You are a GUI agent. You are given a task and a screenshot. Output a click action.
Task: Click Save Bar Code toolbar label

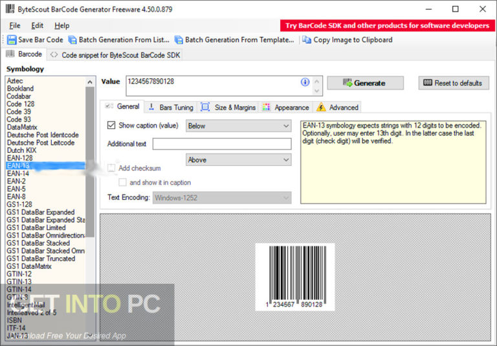click(41, 40)
